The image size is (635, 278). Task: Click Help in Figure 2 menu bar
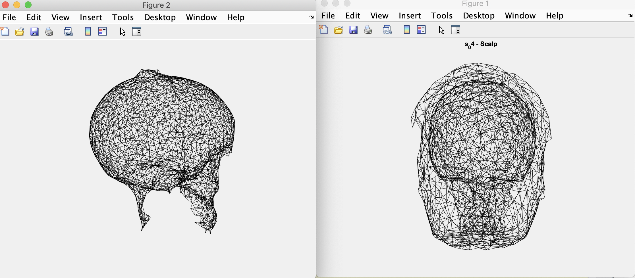tap(236, 17)
